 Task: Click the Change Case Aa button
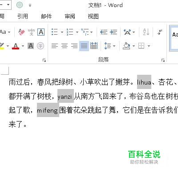[3, 32]
